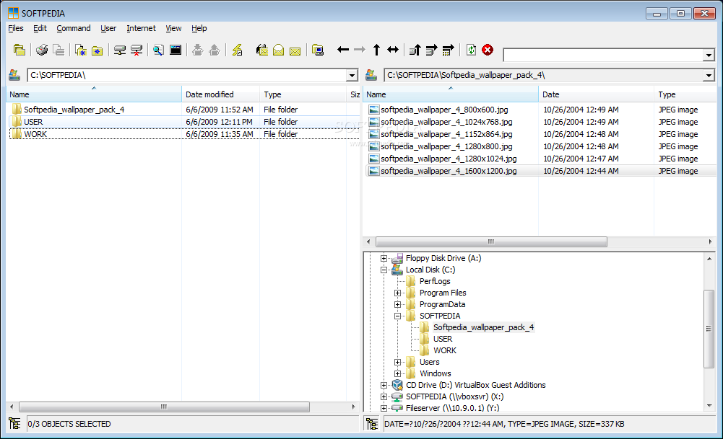This screenshot has width=723, height=439.
Task: Click the yellow lightning shortcut icon
Action: (237, 50)
